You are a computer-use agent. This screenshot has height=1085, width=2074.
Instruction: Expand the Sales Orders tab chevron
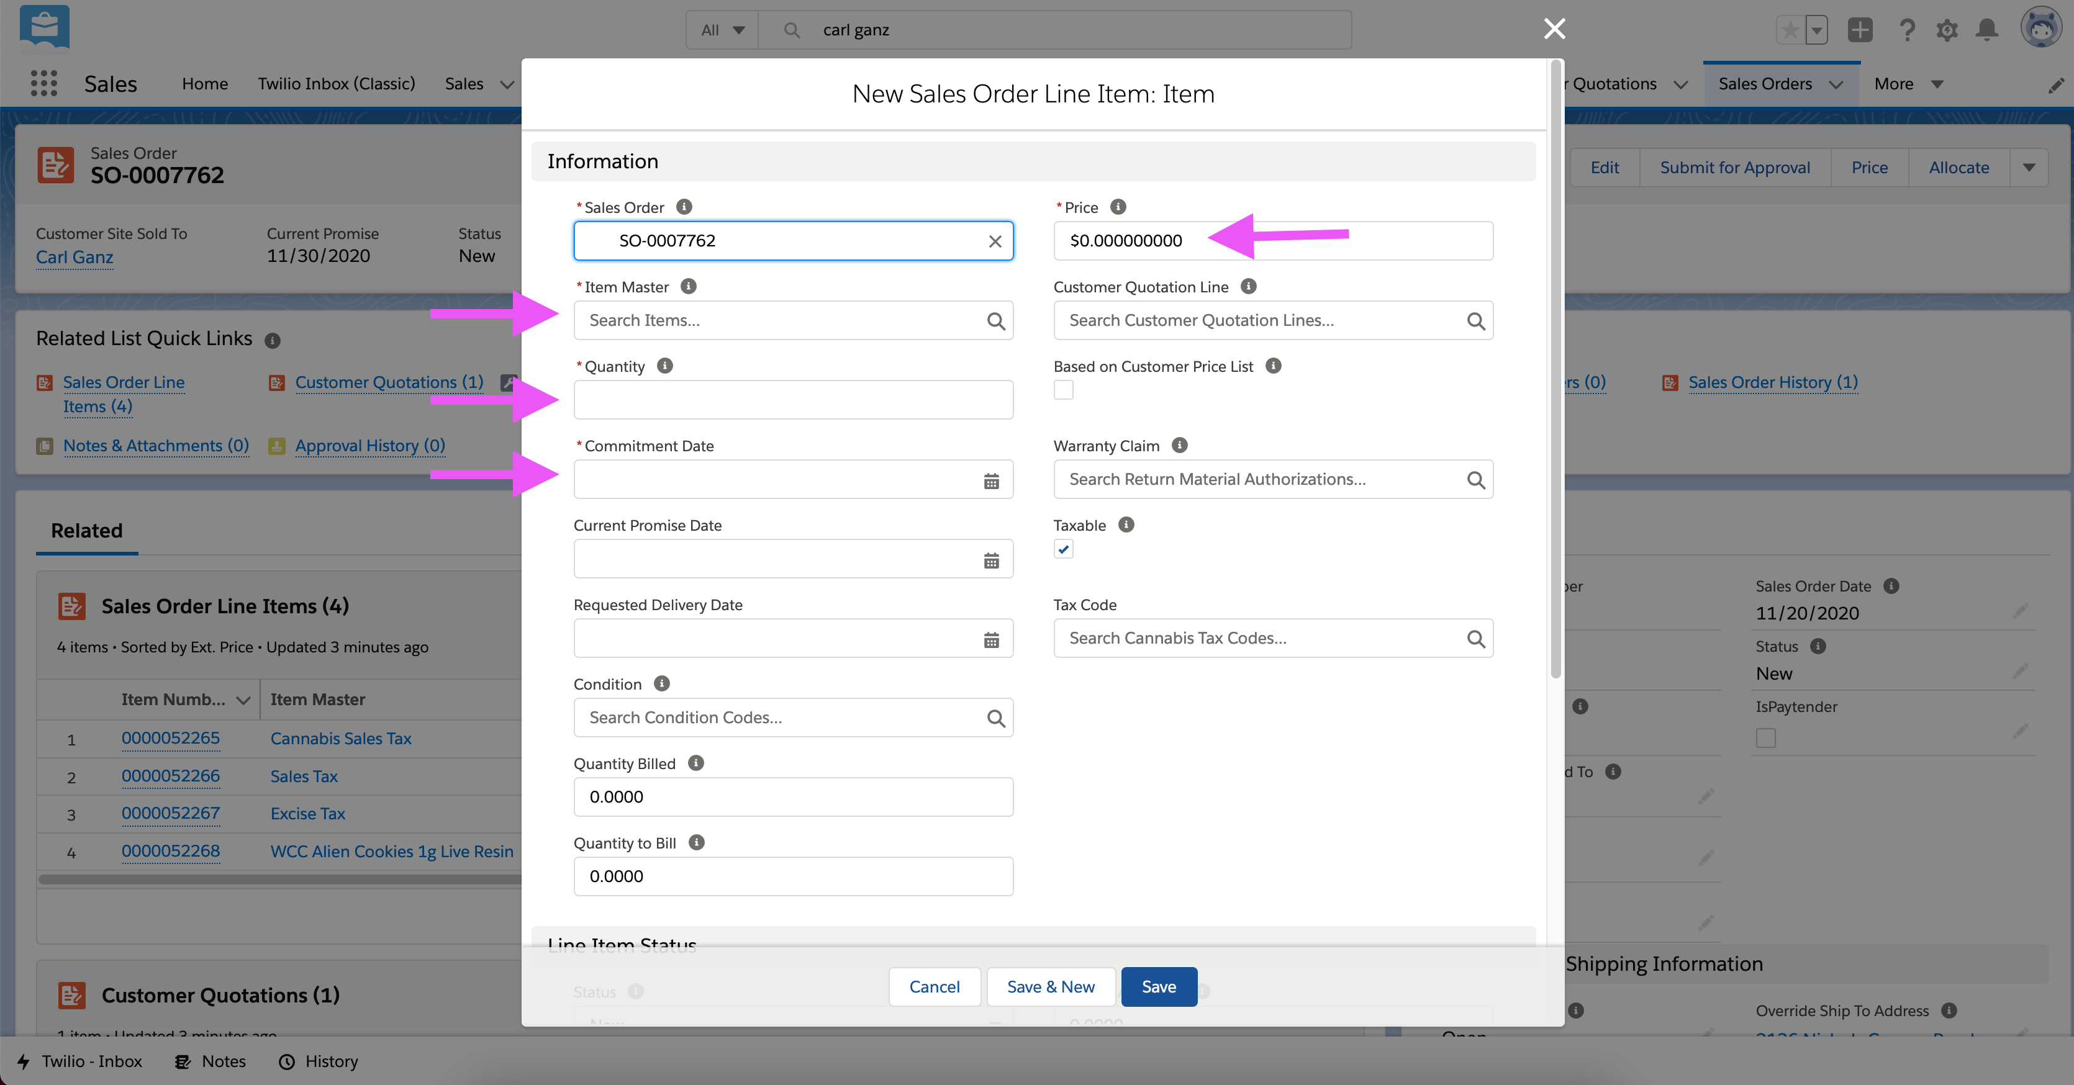[x=1837, y=84]
